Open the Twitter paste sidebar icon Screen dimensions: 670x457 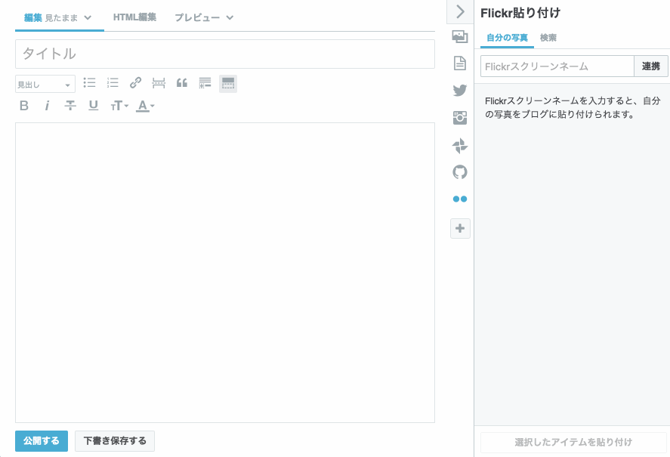point(460,90)
